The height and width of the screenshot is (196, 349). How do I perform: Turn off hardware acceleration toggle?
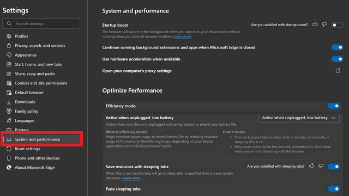click(x=337, y=59)
